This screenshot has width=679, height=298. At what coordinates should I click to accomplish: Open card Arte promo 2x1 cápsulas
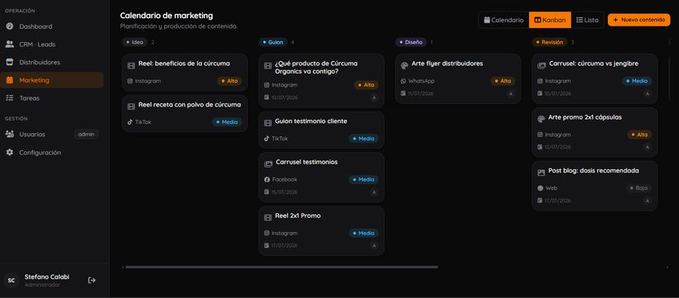point(595,132)
